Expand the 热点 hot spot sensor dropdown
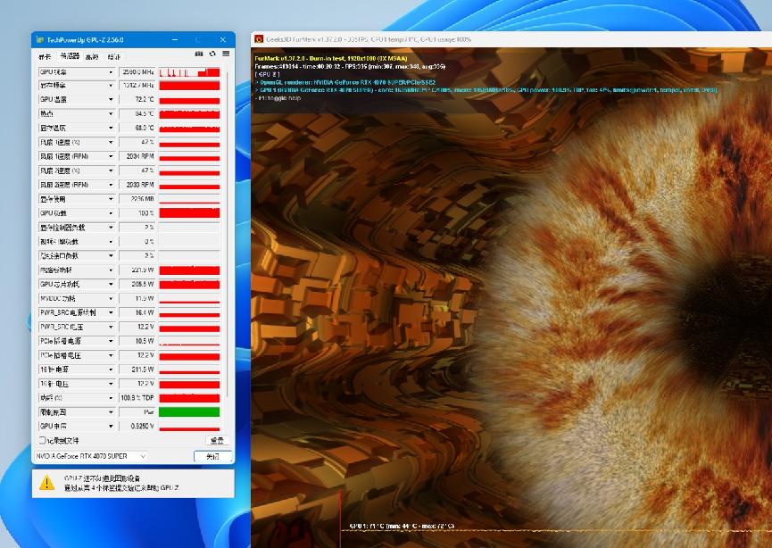772x548 pixels. pyautogui.click(x=111, y=114)
